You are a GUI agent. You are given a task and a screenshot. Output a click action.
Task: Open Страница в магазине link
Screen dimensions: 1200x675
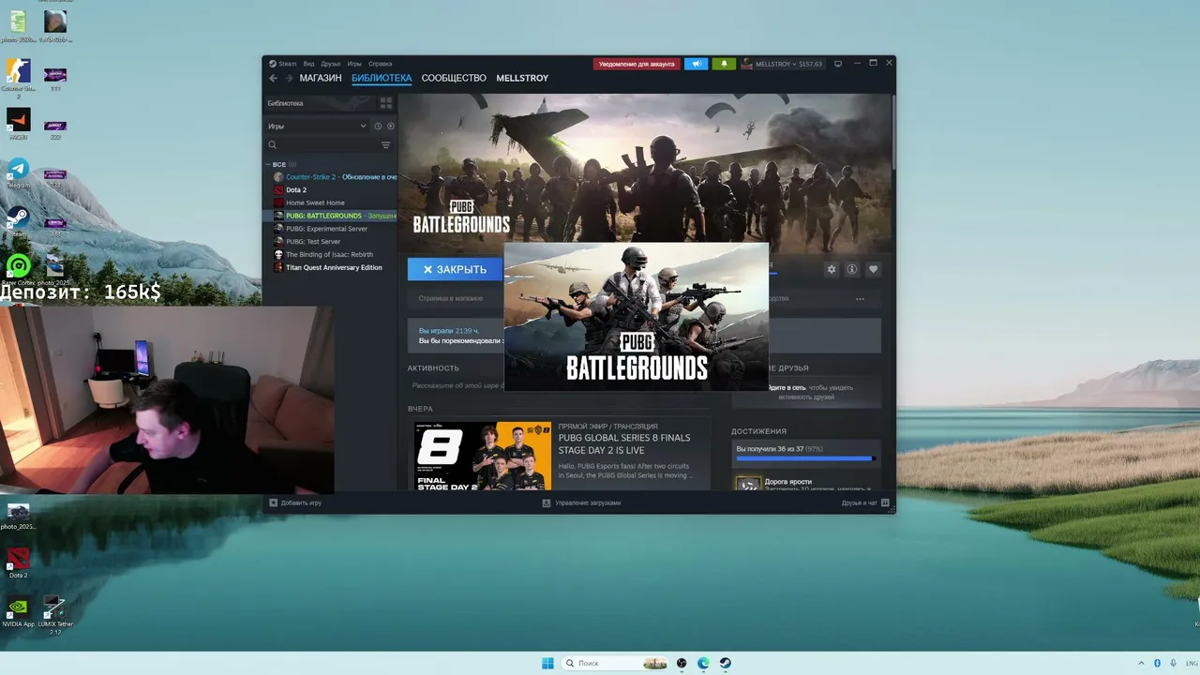tap(451, 298)
